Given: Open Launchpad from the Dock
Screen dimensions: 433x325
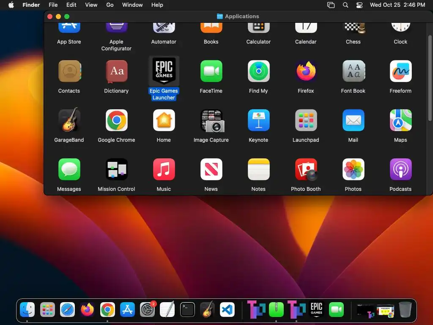Looking at the screenshot, I should tap(47, 309).
